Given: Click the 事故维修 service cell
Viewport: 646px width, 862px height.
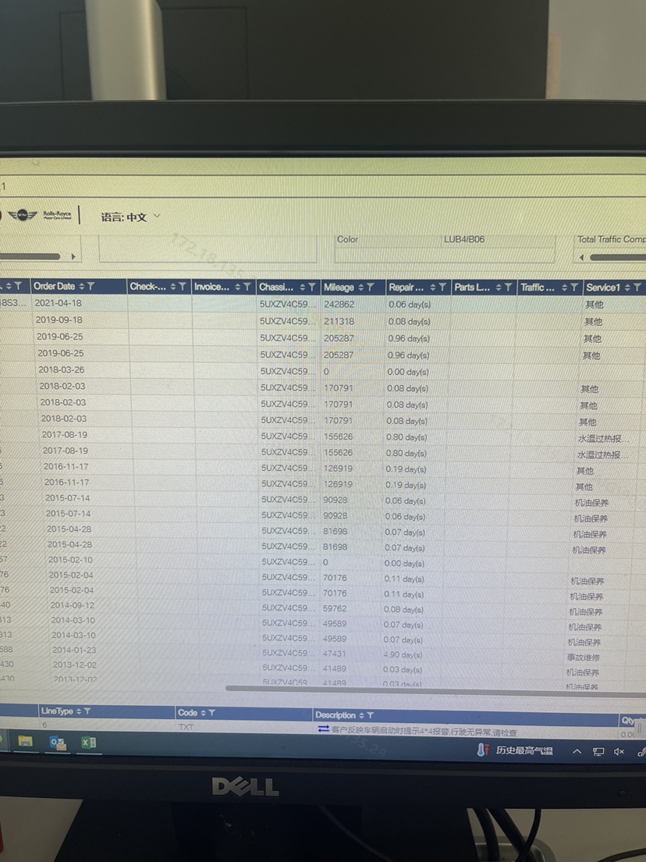Looking at the screenshot, I should point(584,657).
